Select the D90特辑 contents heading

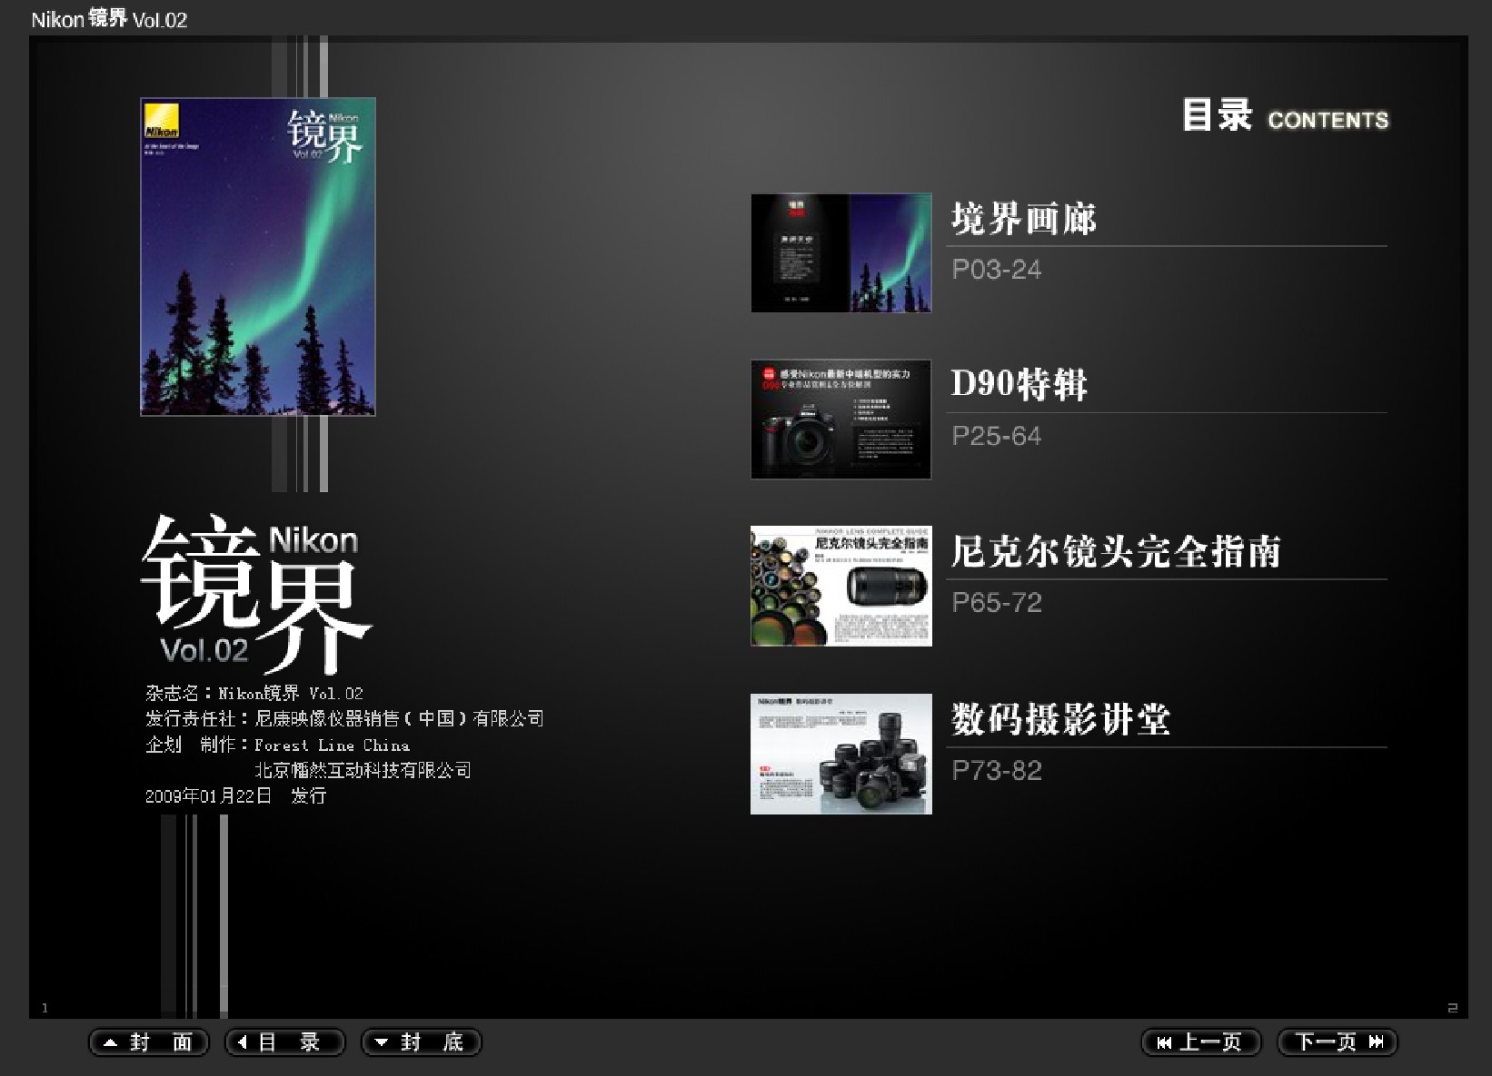[x=1019, y=384]
